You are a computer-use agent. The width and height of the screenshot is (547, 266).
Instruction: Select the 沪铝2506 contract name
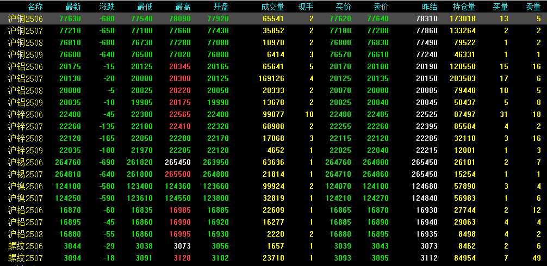click(26, 67)
